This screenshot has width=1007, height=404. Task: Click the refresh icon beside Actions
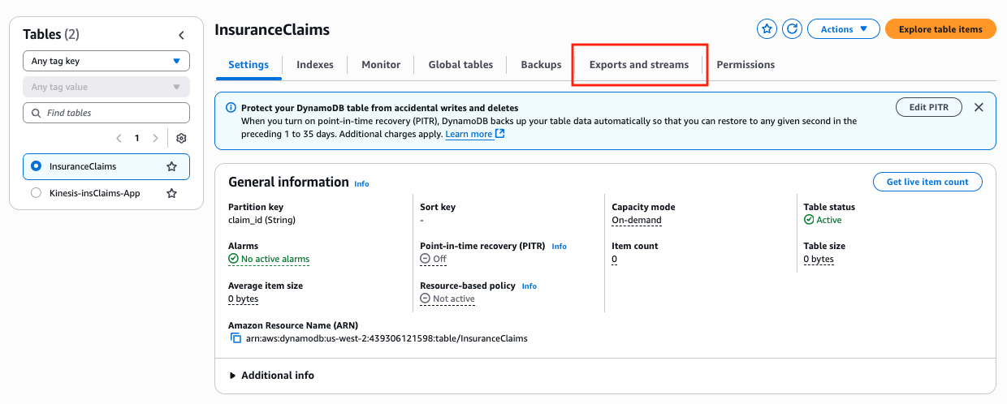coord(793,29)
